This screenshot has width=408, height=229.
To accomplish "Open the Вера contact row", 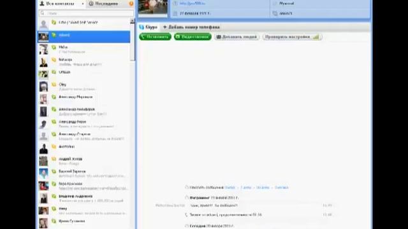I will click(84, 186).
